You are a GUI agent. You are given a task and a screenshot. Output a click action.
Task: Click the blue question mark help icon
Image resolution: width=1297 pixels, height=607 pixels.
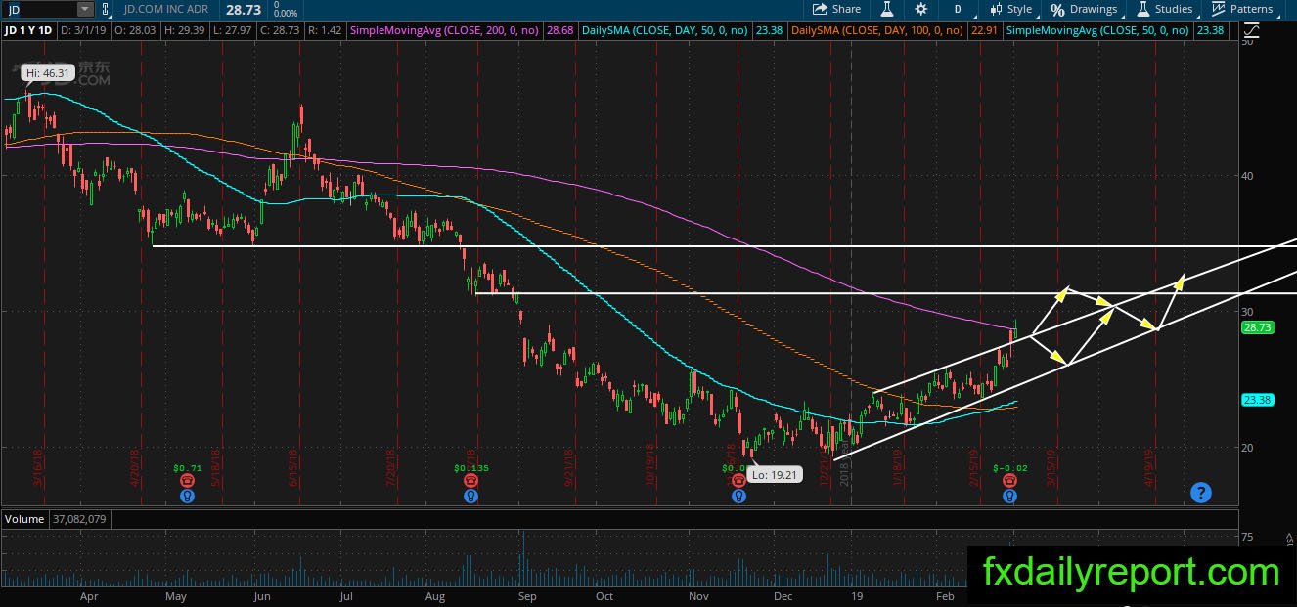(1201, 493)
